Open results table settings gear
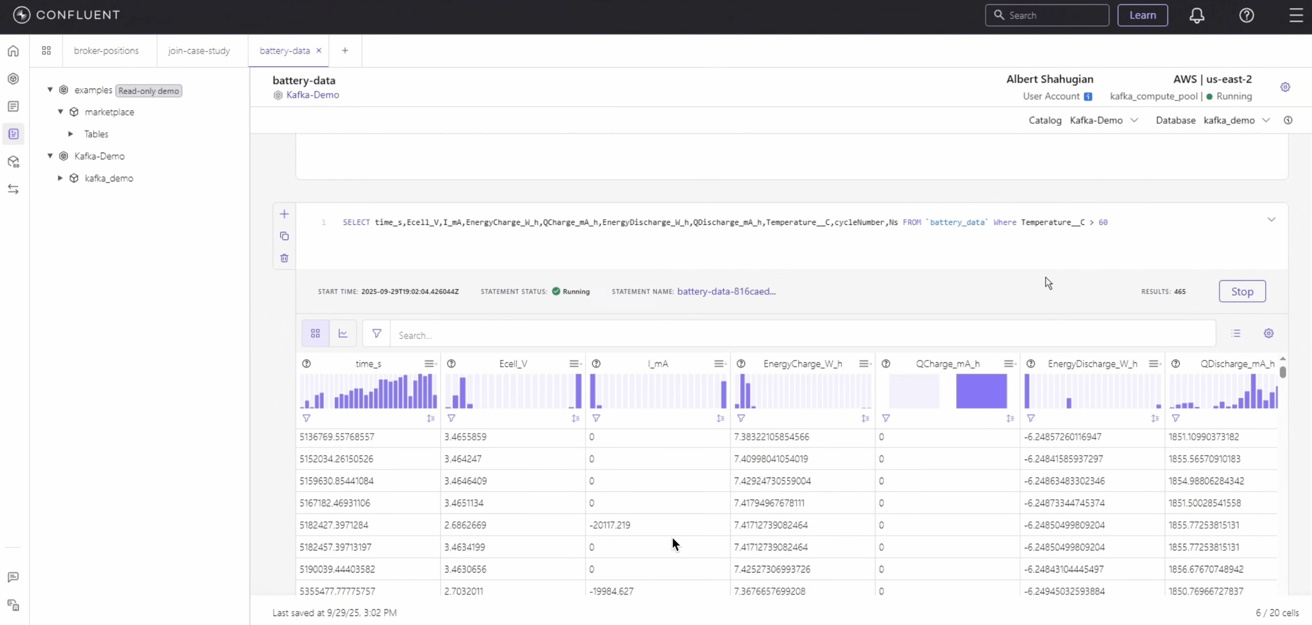Screen dimensions: 1312x625 (x=1268, y=333)
